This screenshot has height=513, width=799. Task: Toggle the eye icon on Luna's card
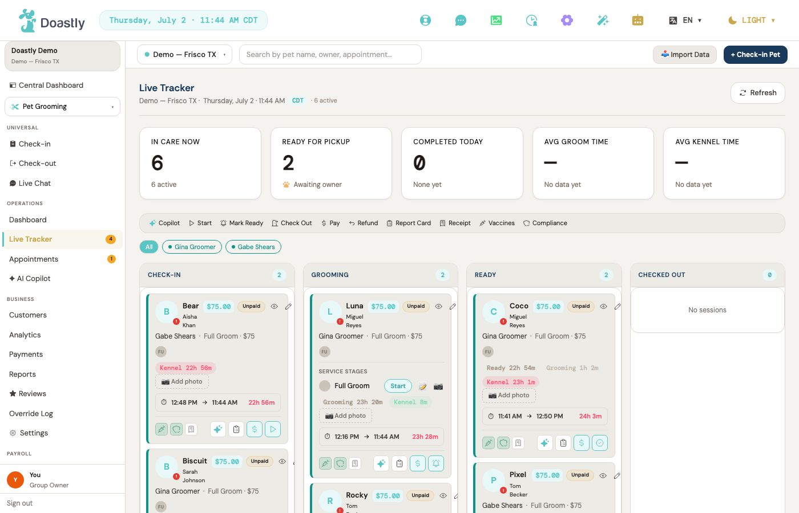tap(439, 307)
